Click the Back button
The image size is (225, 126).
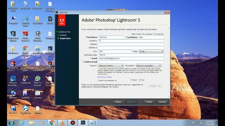click(x=118, y=102)
